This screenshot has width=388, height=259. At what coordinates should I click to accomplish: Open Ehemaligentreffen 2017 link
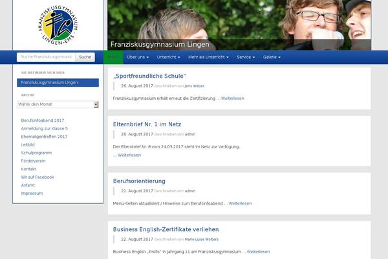(x=44, y=137)
